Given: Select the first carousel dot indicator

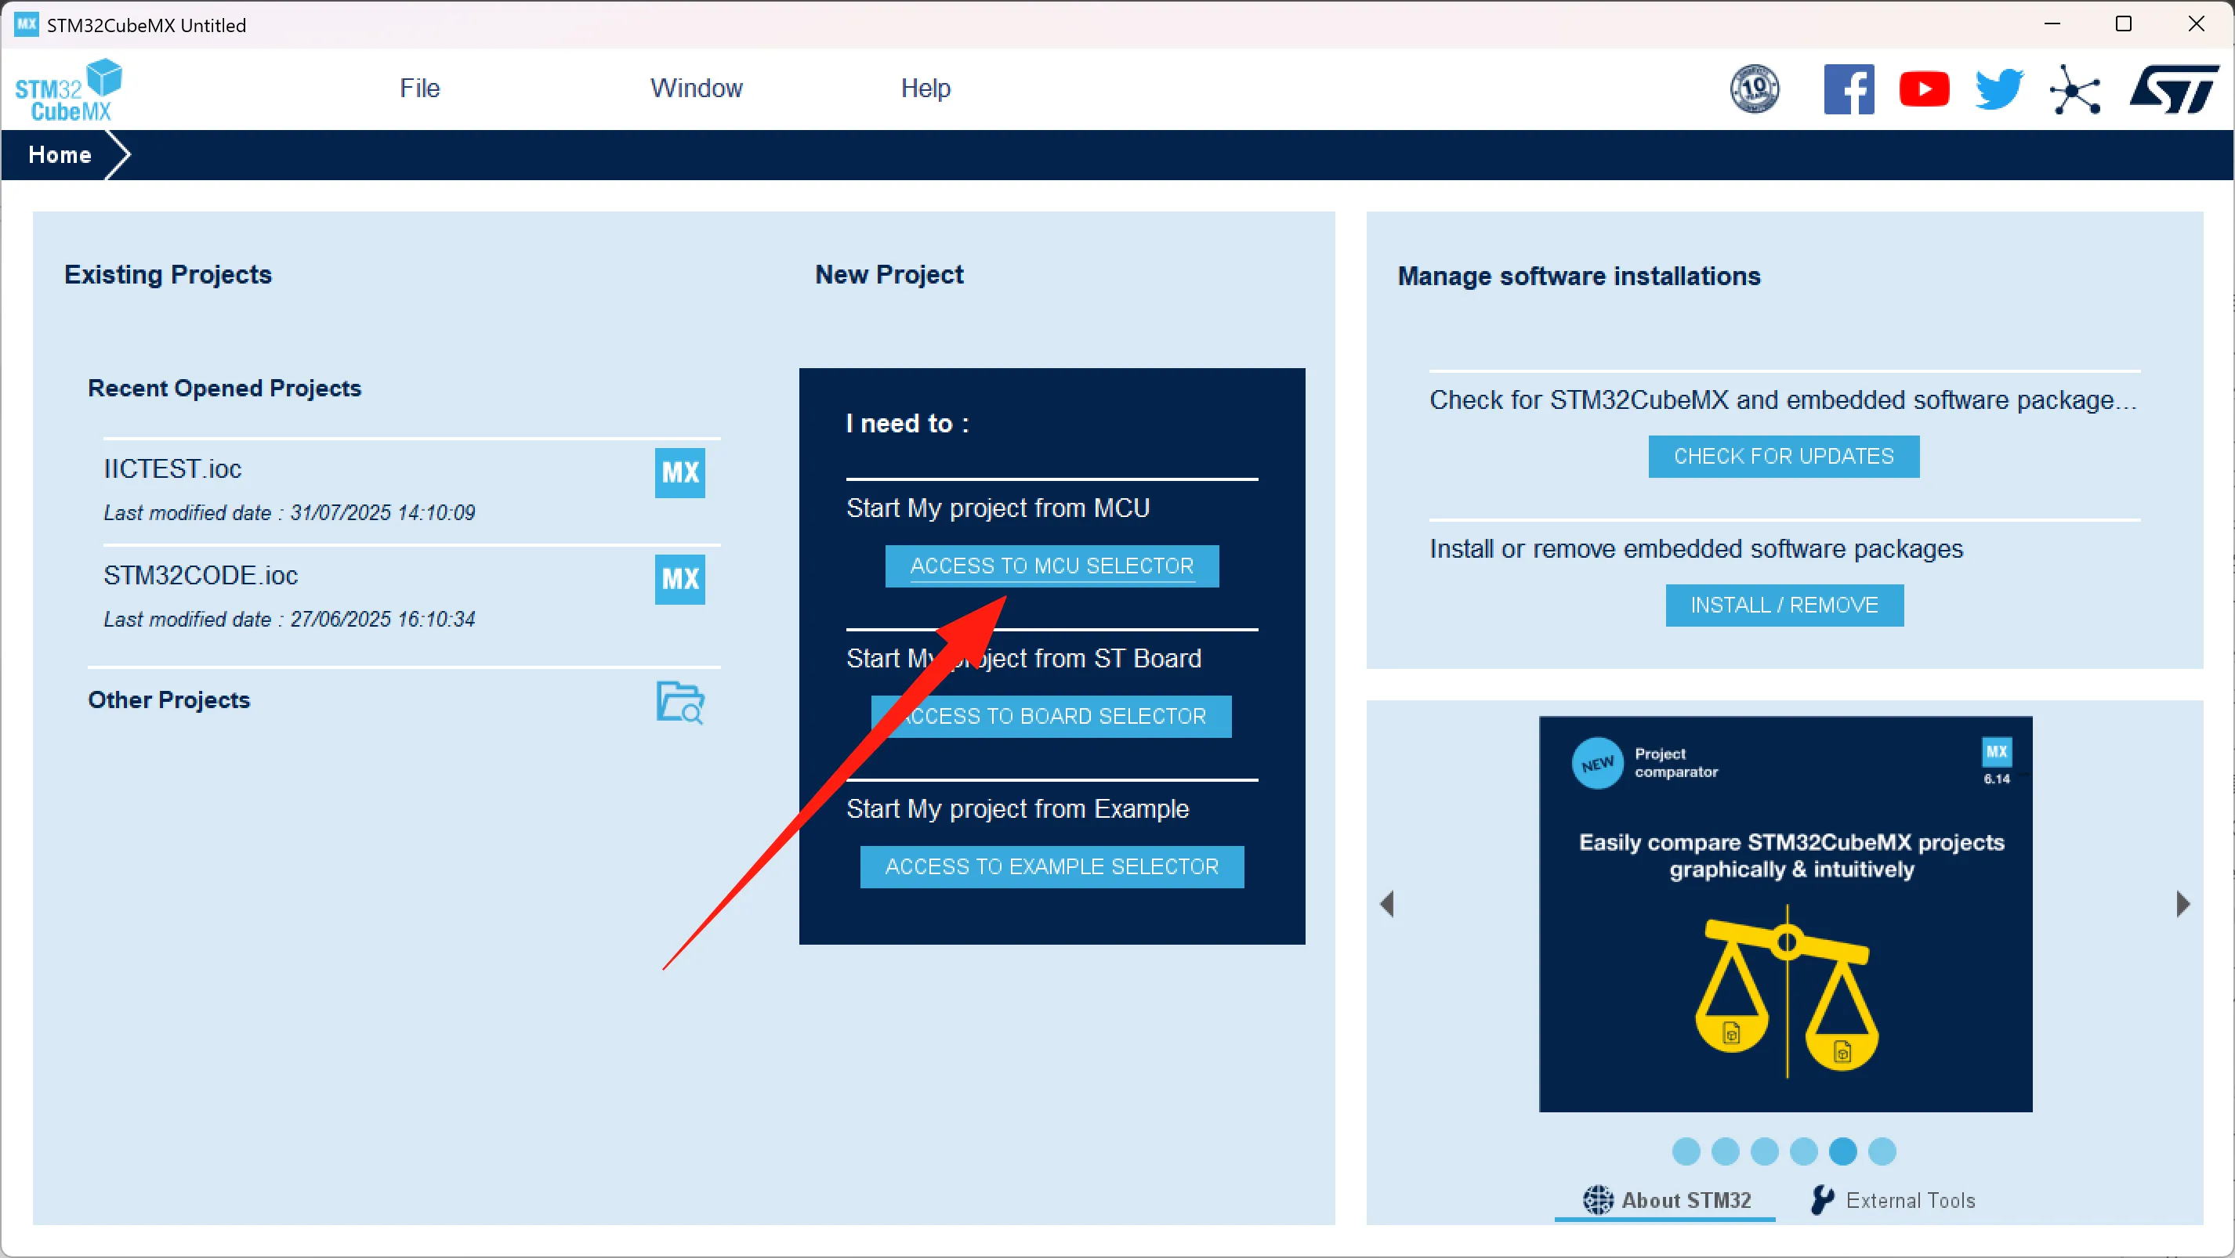Looking at the screenshot, I should point(1686,1151).
